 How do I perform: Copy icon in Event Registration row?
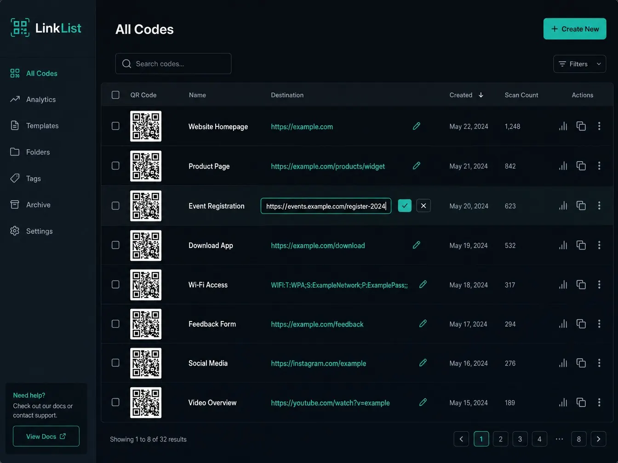pyautogui.click(x=581, y=205)
